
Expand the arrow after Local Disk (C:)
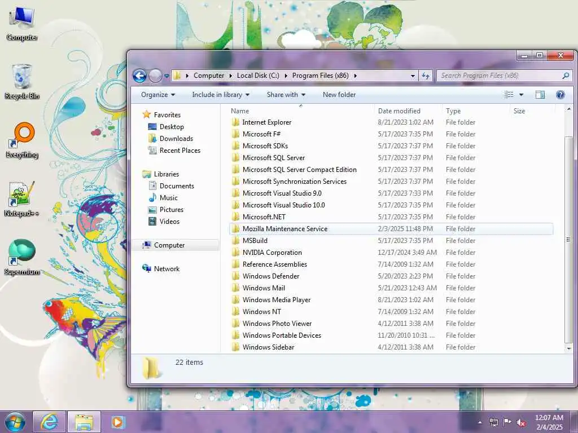(286, 76)
